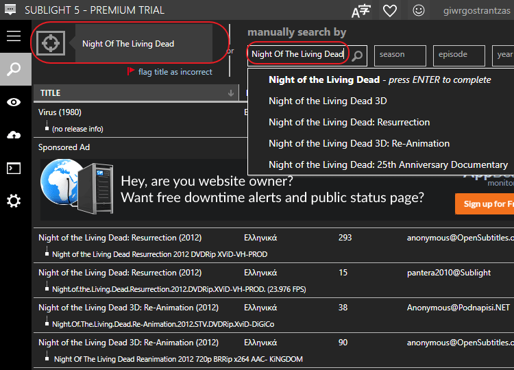Open the eye watch sidebar icon
The image size is (514, 370).
(14, 102)
